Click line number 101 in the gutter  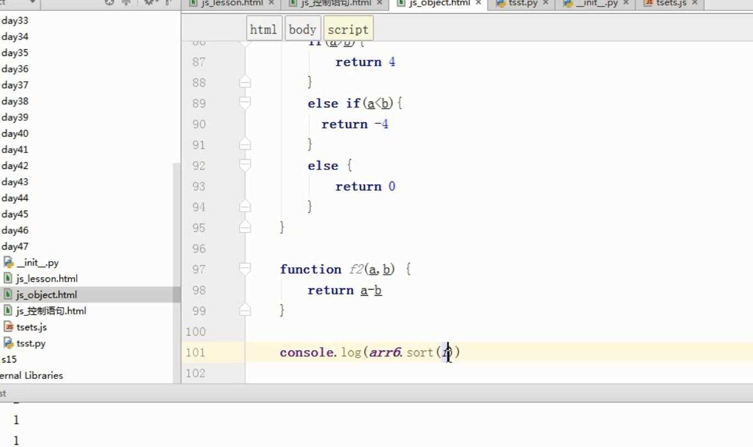[x=195, y=352]
